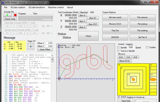Click the gcode editor scrollbar thumb
The height and width of the screenshot is (102, 160).
tap(52, 59)
